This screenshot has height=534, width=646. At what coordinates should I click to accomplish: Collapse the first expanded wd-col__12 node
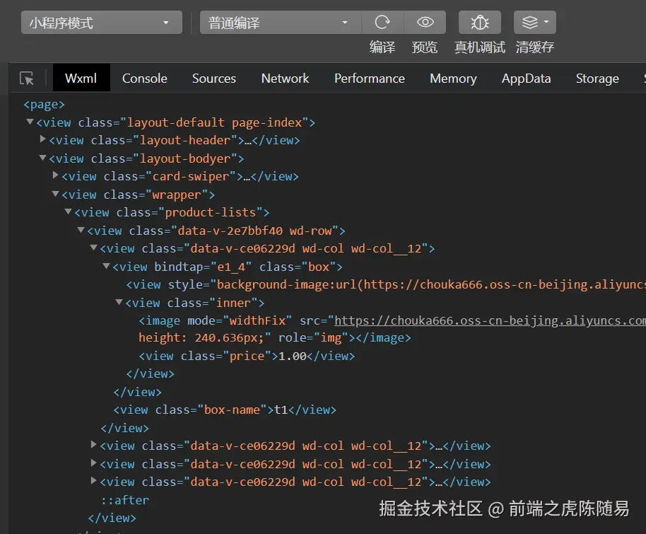(93, 248)
